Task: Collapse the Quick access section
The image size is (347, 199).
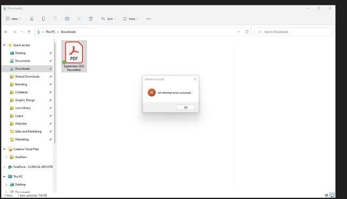Action: [4, 45]
